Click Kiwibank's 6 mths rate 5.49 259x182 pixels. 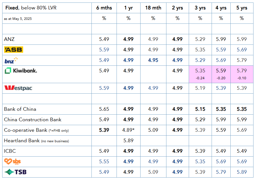tap(104, 71)
